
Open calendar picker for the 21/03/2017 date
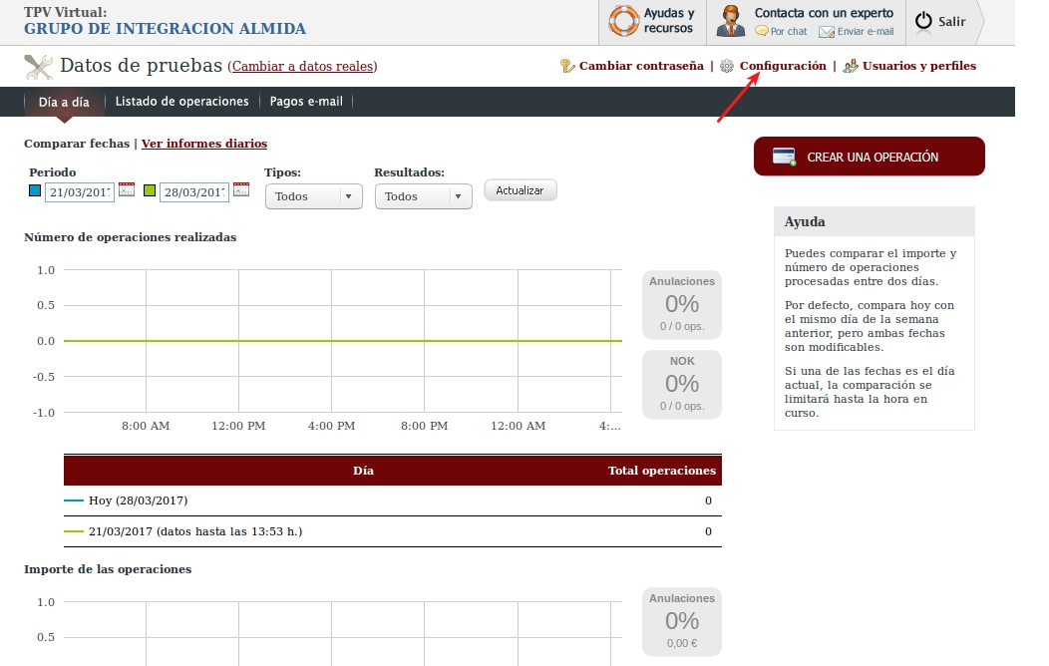[x=127, y=189]
